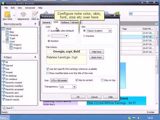Select the Random color radio button
This screenshot has height=120, width=160.
click(x=49, y=41)
